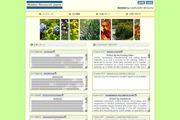180x120 pixels.
Task: Open the 会社概要 menu item
Action: (x=76, y=14)
